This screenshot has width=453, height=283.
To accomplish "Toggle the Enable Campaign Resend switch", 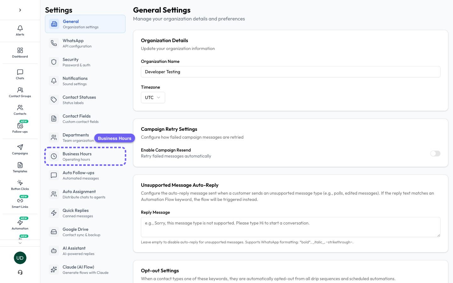I will 435,153.
